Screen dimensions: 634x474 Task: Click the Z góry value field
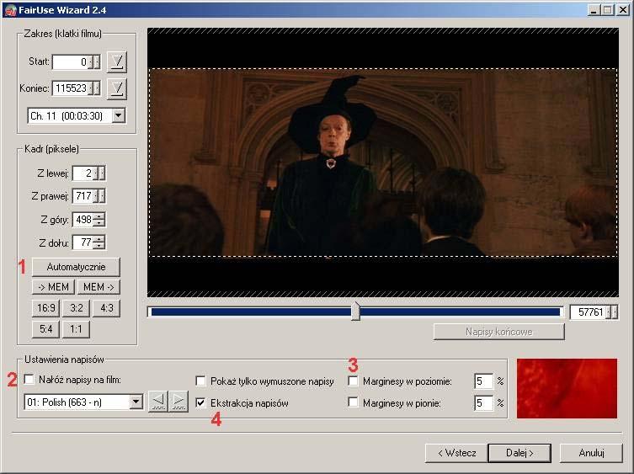[83, 220]
